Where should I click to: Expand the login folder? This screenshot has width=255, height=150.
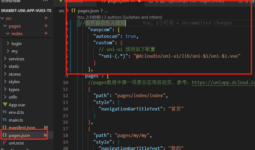8,44
